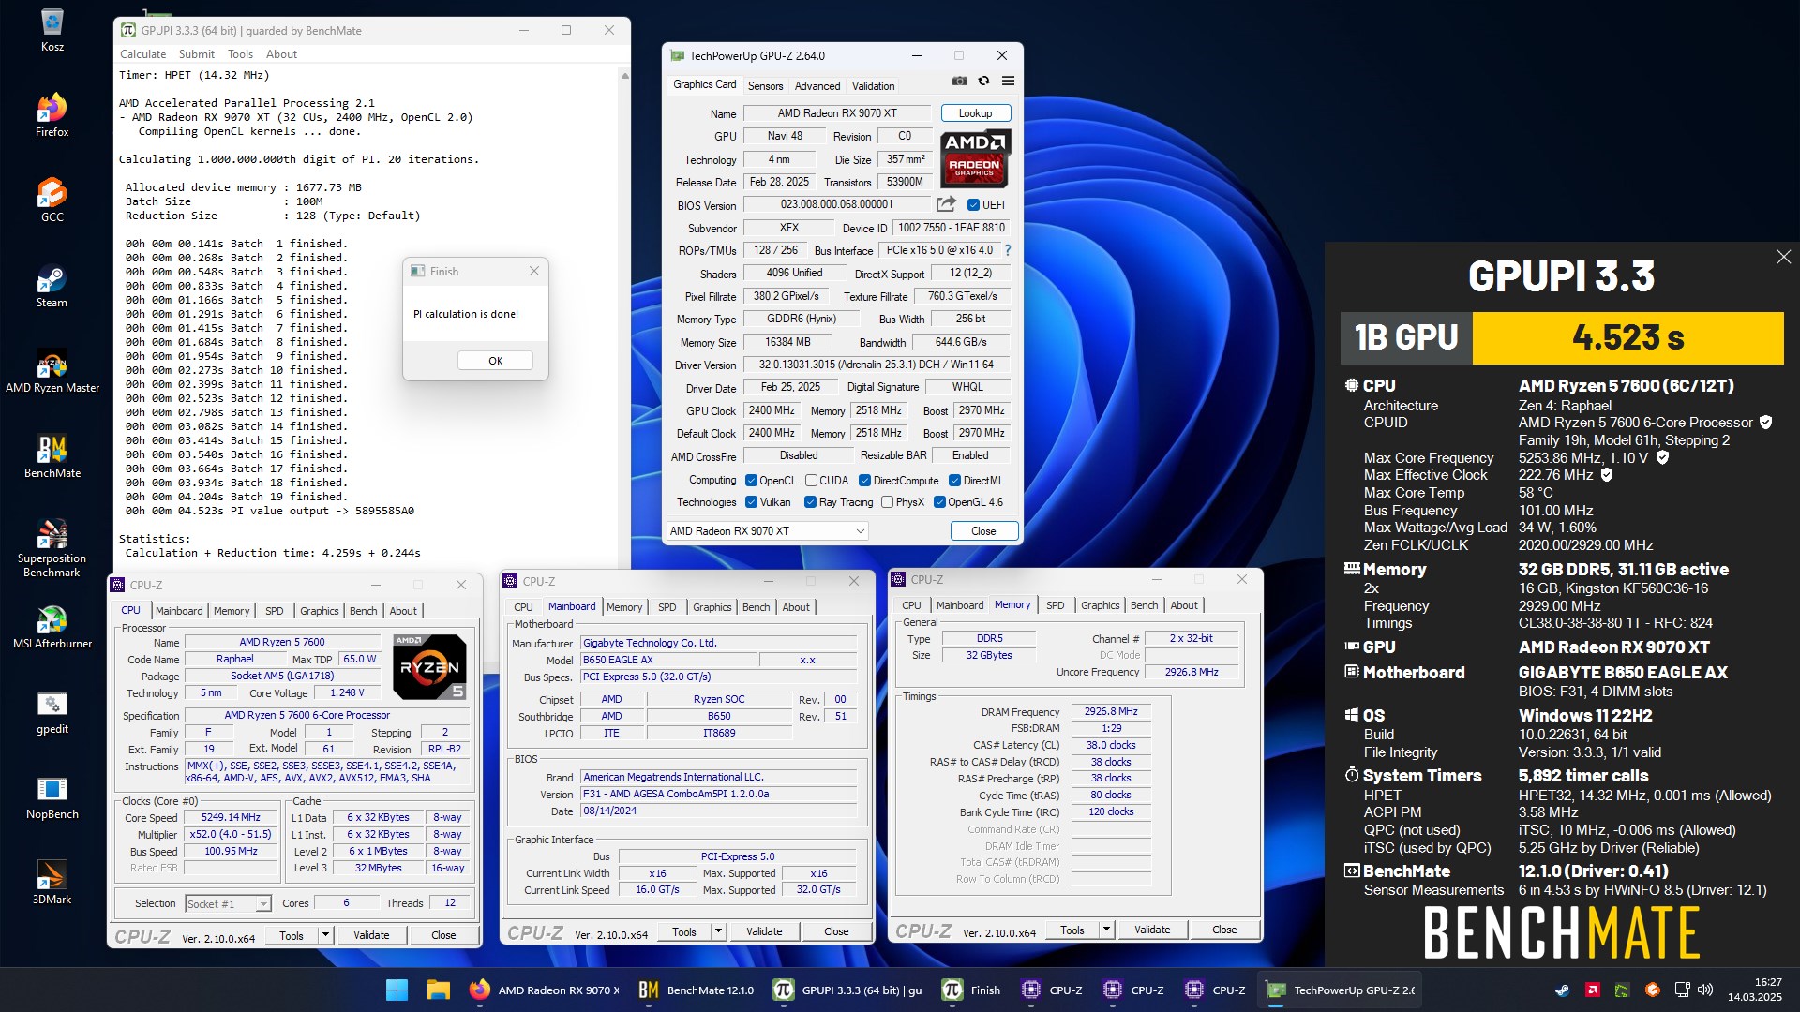1800x1012 pixels.
Task: Open File Explorer from the taskbar
Action: click(x=438, y=990)
